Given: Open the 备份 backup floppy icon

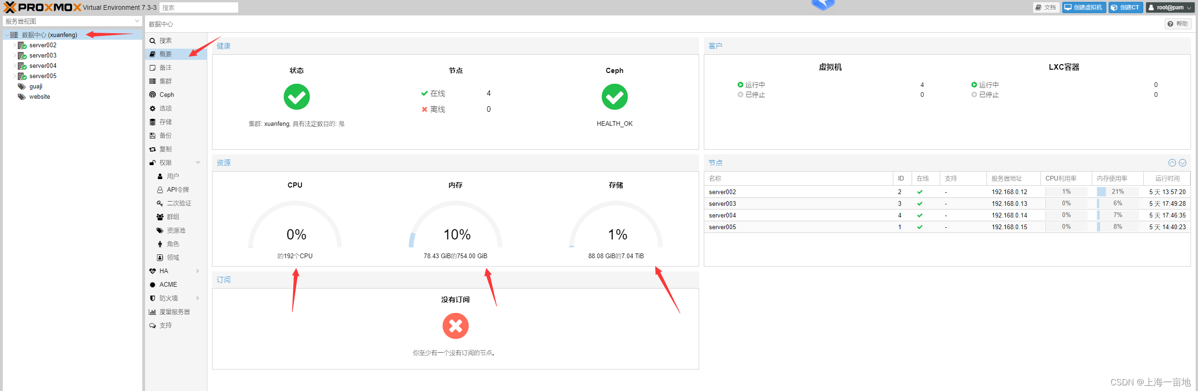Looking at the screenshot, I should 153,136.
